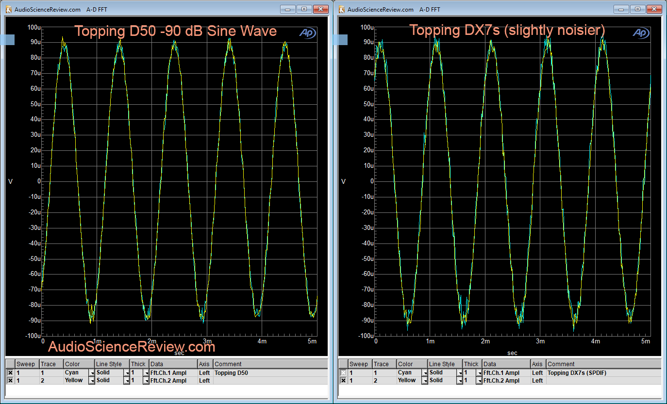
Task: Click Trace column header in left window
Action: pos(51,364)
